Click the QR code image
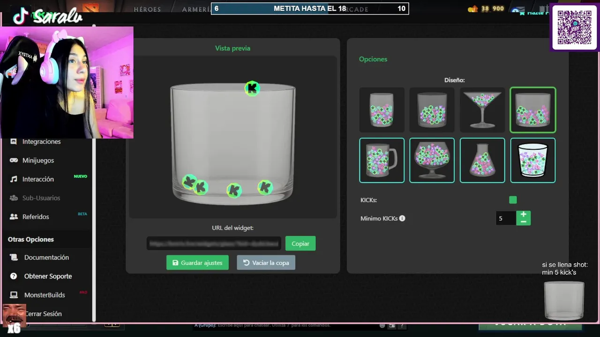Viewport: 600px width, 337px height. 574,27
